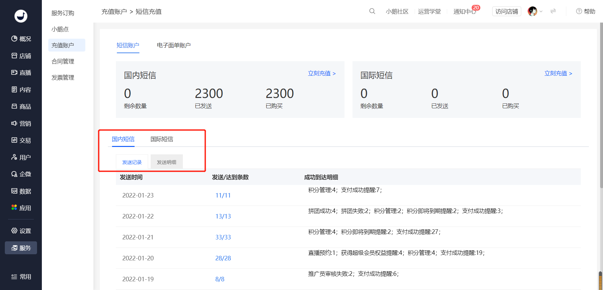Screen dimensions: 603x290
Task: Open the 11/11 count link for 2022-01-23
Action: (x=223, y=195)
